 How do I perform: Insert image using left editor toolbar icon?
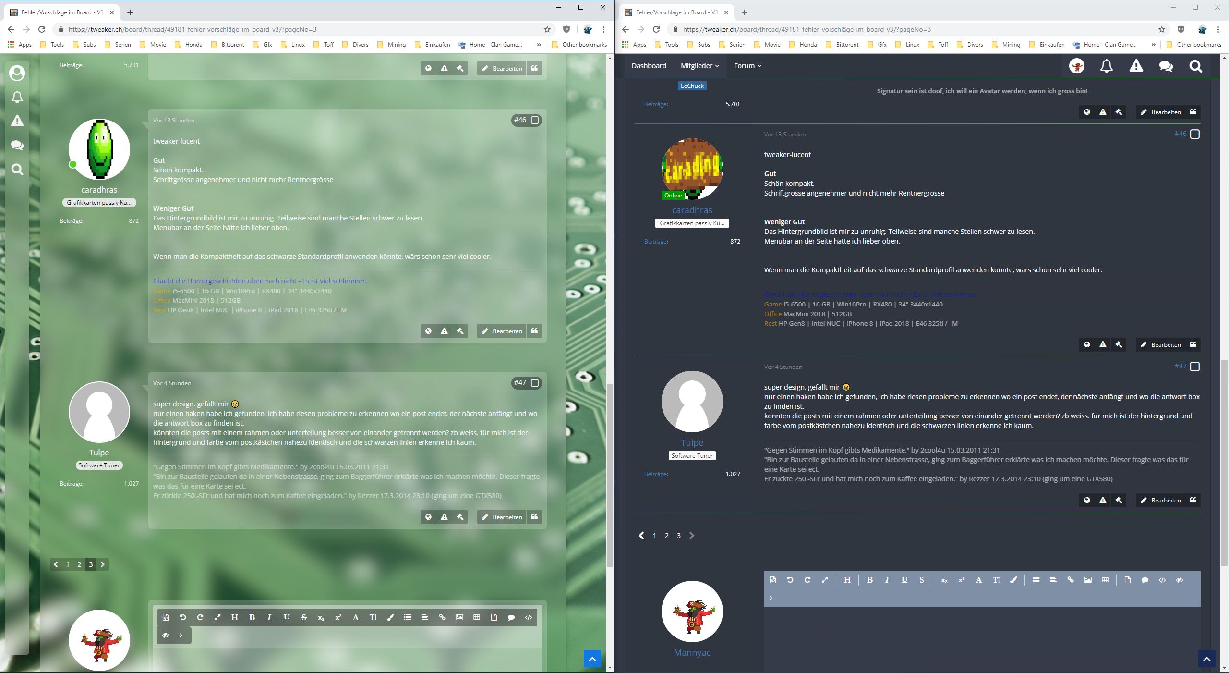point(459,617)
